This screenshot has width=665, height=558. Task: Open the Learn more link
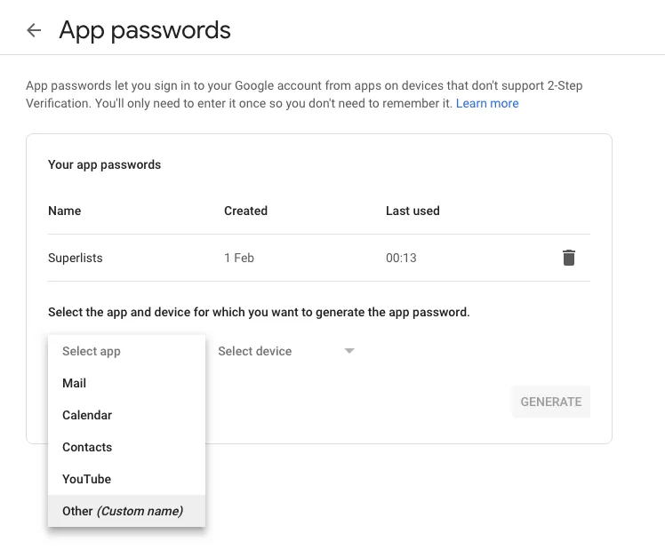tap(487, 103)
